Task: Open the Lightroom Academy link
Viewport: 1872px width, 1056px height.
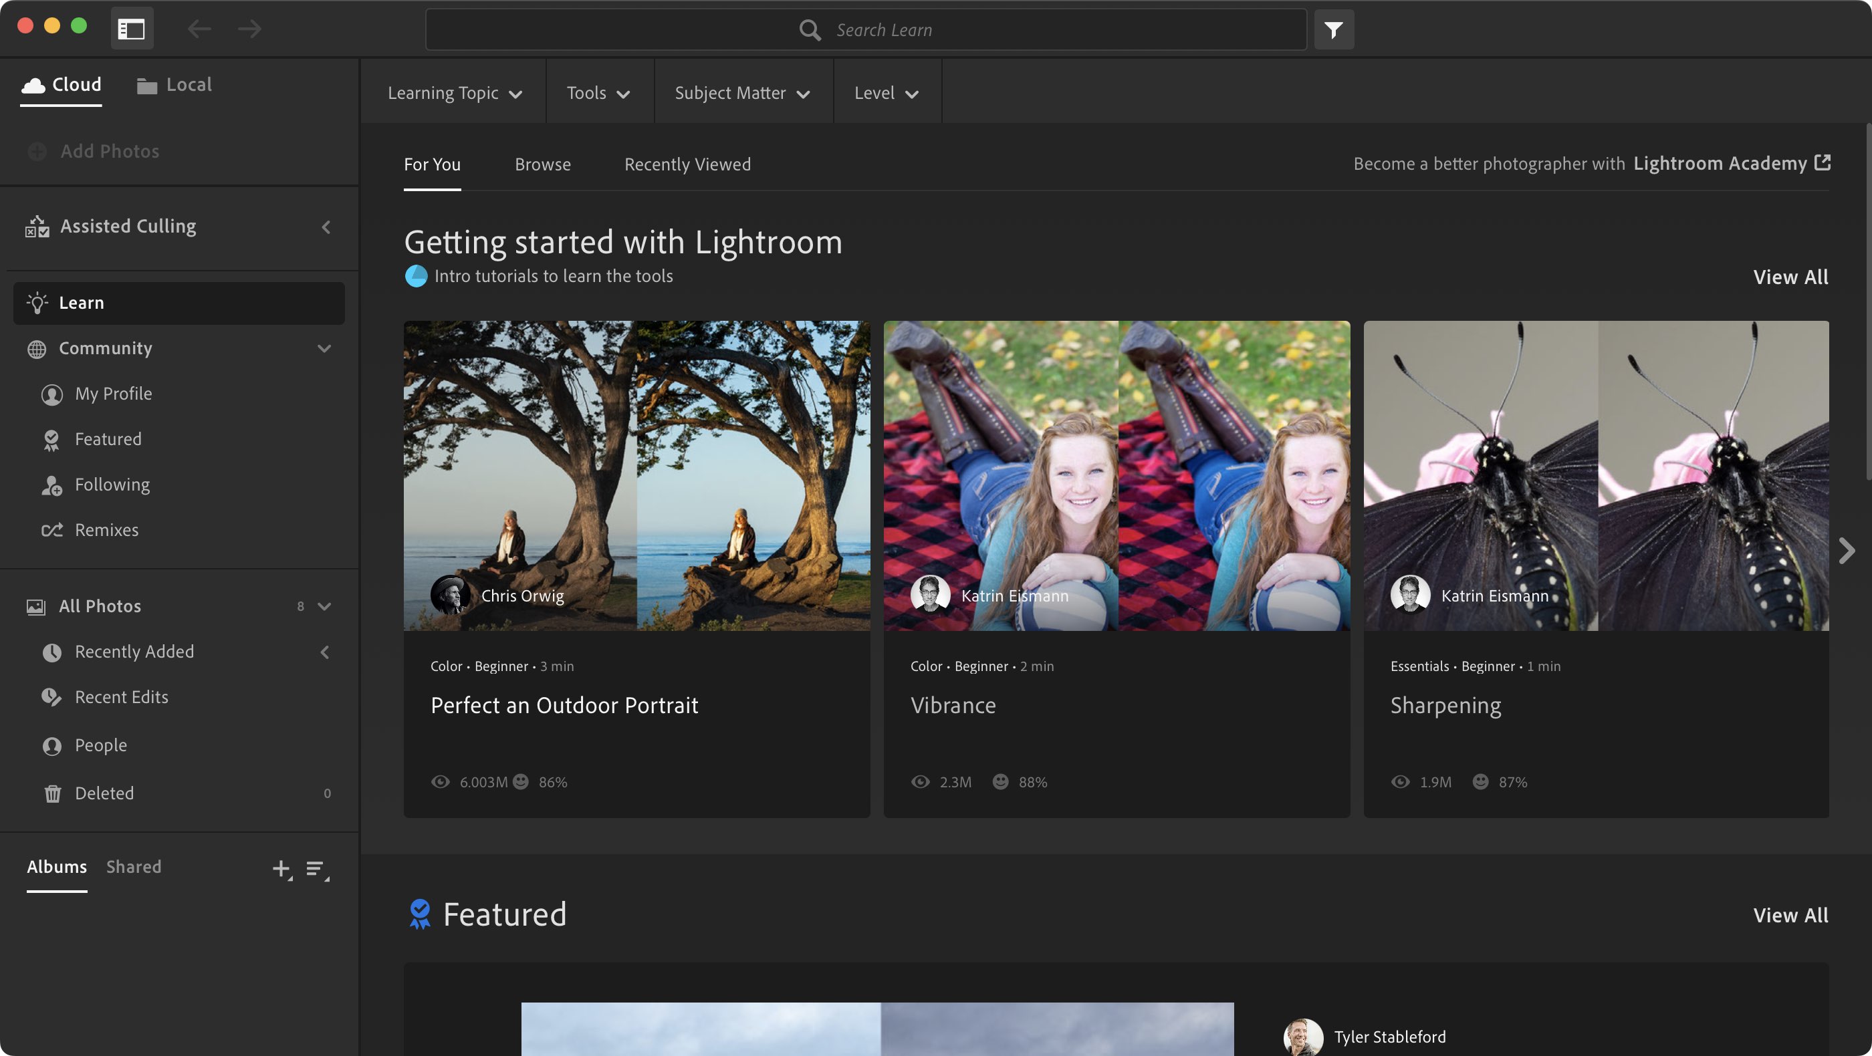Action: (1722, 162)
